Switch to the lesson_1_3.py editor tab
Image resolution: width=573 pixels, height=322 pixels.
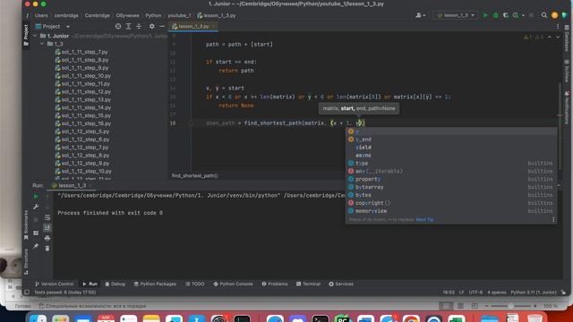point(193,26)
